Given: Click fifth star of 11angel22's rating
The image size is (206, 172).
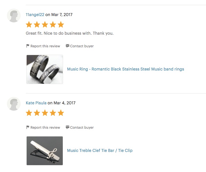Looking at the screenshot, I should click(x=61, y=24).
